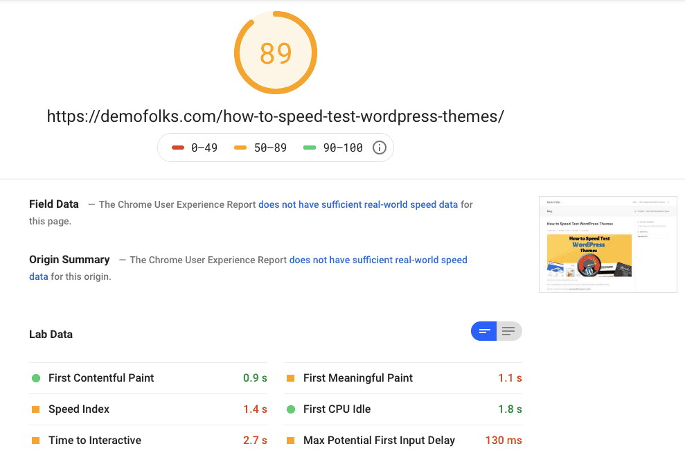Click the green First CPU Idle indicator

[291, 409]
